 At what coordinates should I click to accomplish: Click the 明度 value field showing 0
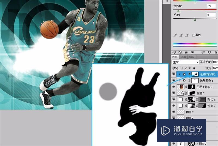pyautogui.click(x=211, y=15)
